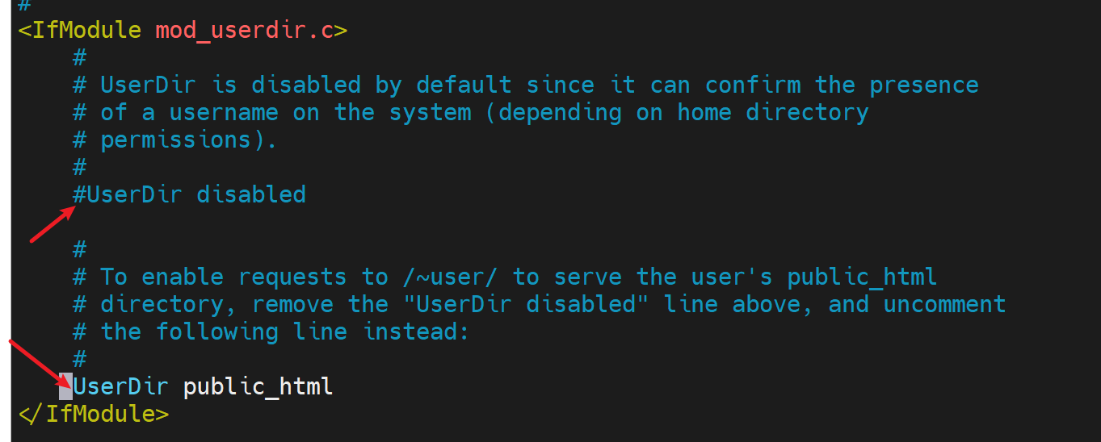Screen dimensions: 1101x442
Task: Select the closing </IfModule> tag
Action: [x=94, y=414]
